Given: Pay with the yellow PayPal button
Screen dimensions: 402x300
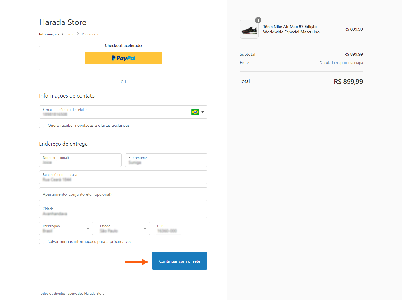Looking at the screenshot, I should pyautogui.click(x=123, y=58).
